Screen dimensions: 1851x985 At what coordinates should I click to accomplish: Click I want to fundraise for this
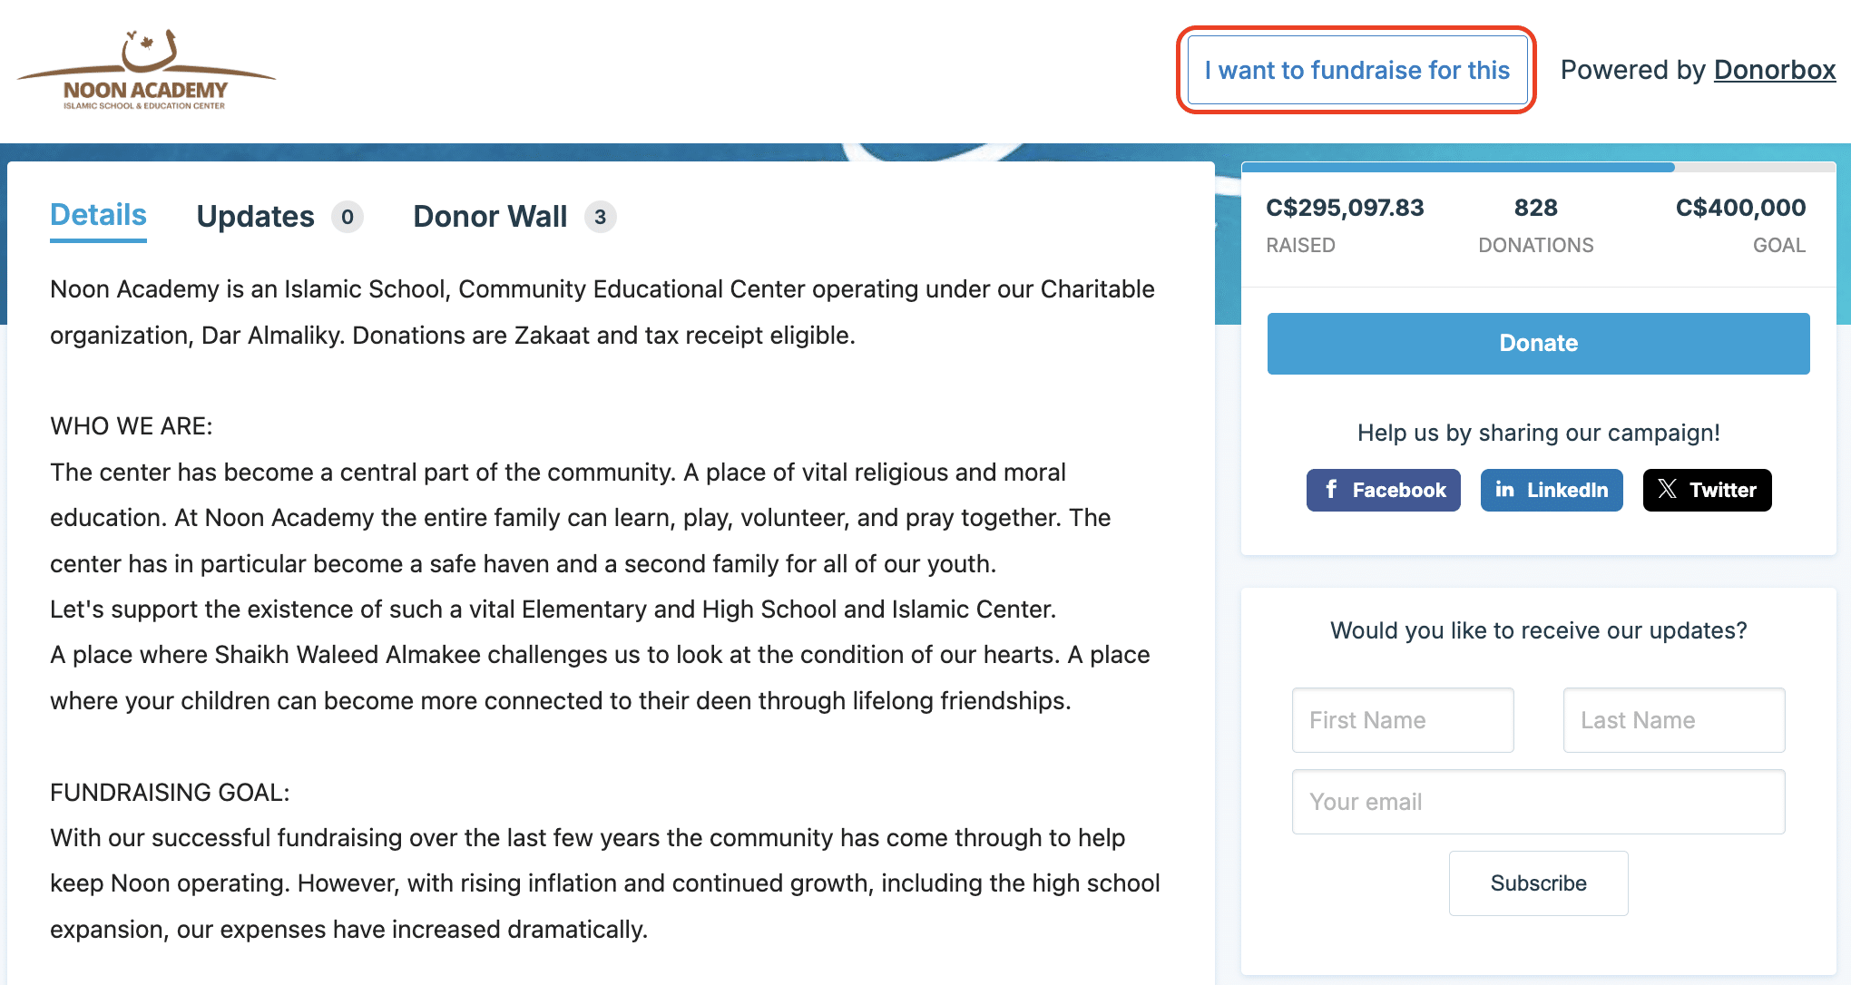pyautogui.click(x=1356, y=71)
